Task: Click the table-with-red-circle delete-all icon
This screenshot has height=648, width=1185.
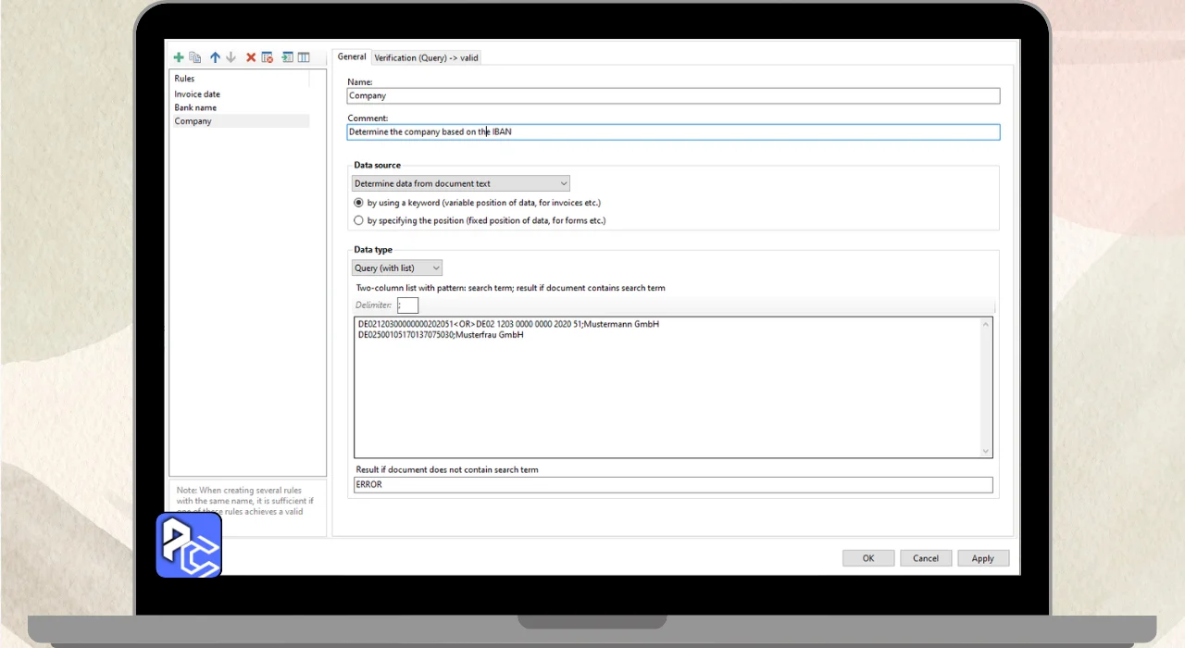Action: coord(268,57)
